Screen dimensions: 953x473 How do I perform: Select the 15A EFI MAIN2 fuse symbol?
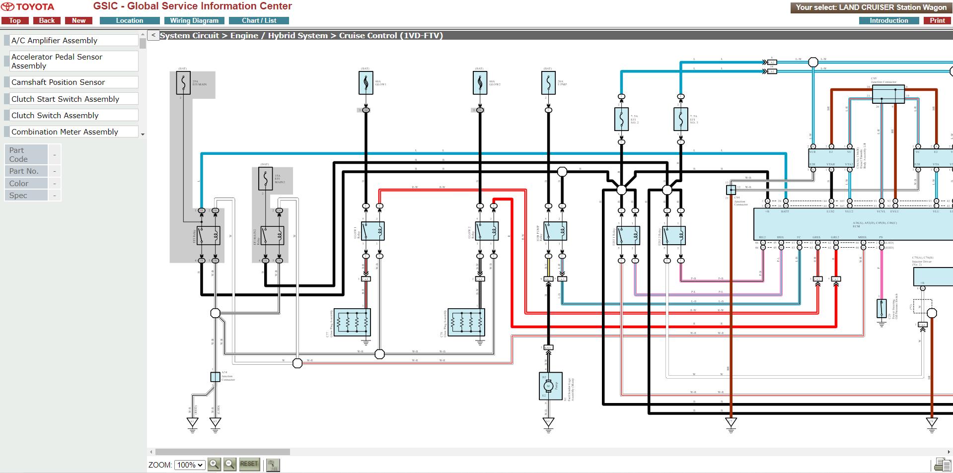[265, 179]
